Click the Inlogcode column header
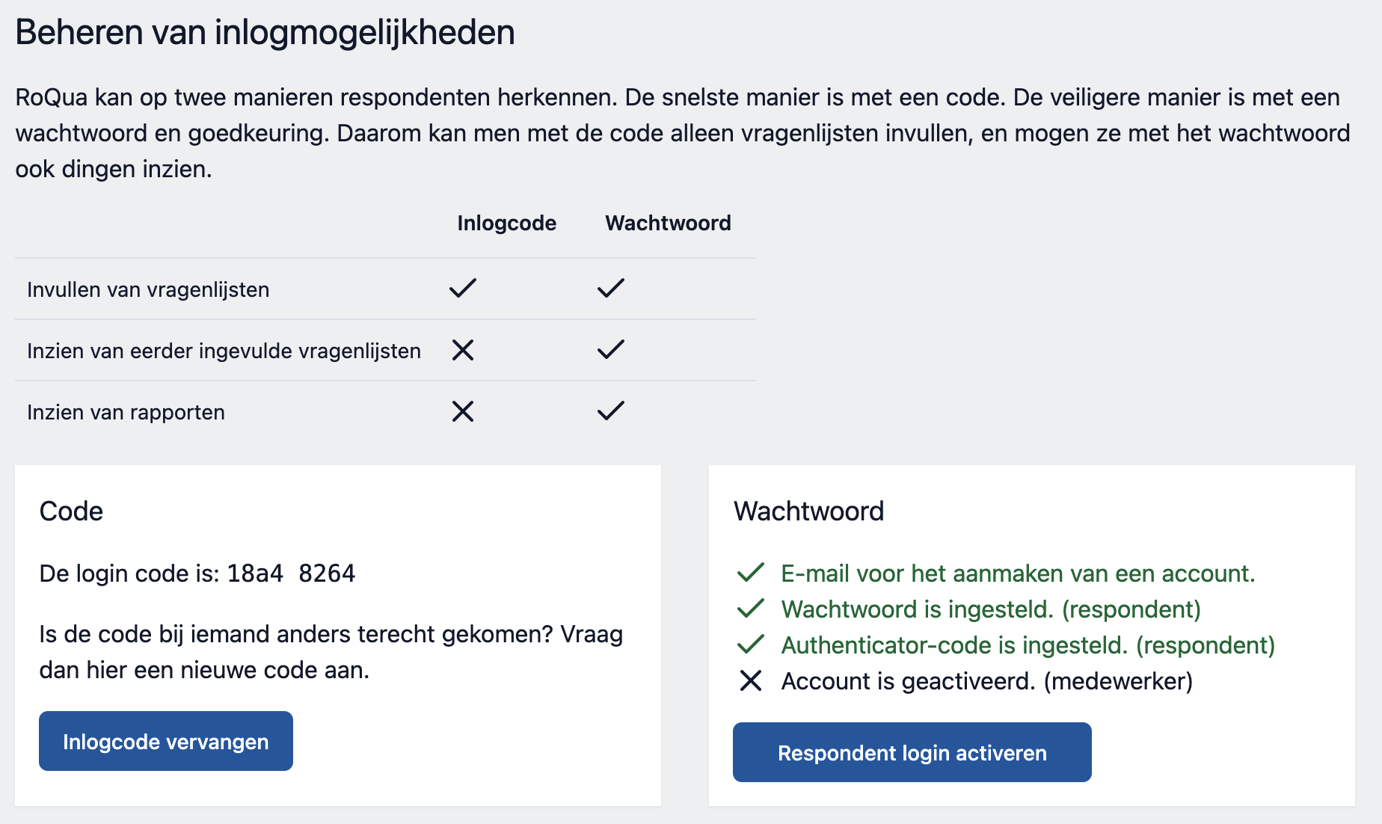1382x824 pixels. pyautogui.click(x=506, y=223)
